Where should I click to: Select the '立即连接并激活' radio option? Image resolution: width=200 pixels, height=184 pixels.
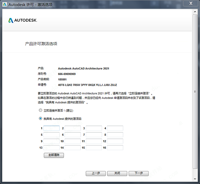click(40, 110)
